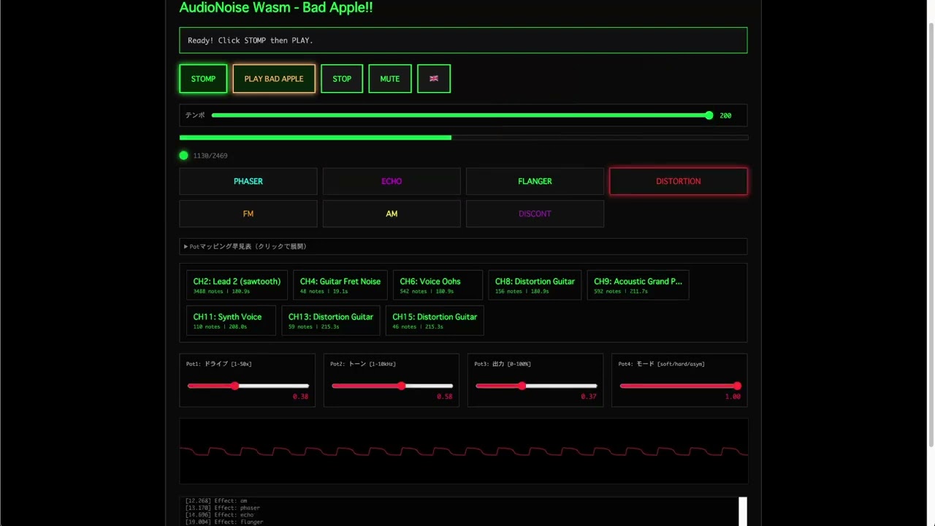Adjust the Pot1 drive slider
This screenshot has width=935, height=526.
[248, 386]
